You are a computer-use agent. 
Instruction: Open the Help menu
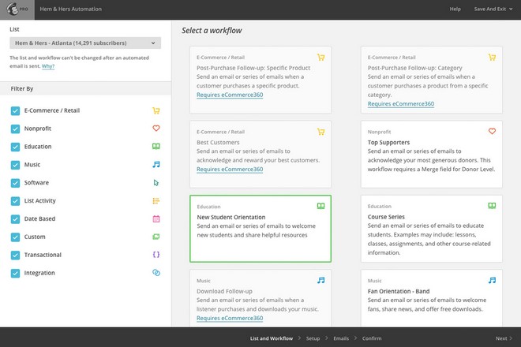tap(455, 9)
